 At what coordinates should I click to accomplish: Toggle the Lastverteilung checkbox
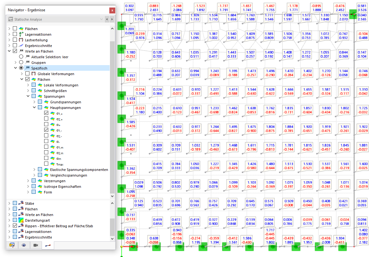(x=15, y=40)
